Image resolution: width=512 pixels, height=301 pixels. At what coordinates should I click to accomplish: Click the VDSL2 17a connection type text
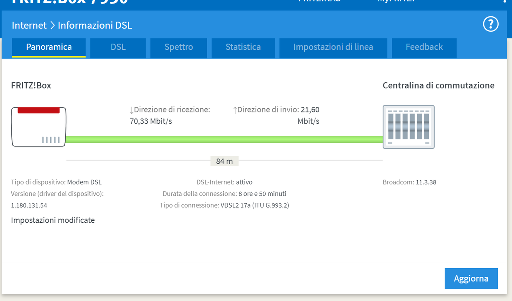coord(255,205)
